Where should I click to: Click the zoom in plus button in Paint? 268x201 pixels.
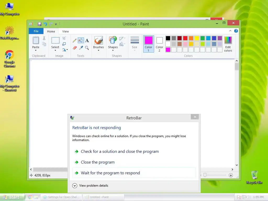(x=231, y=175)
